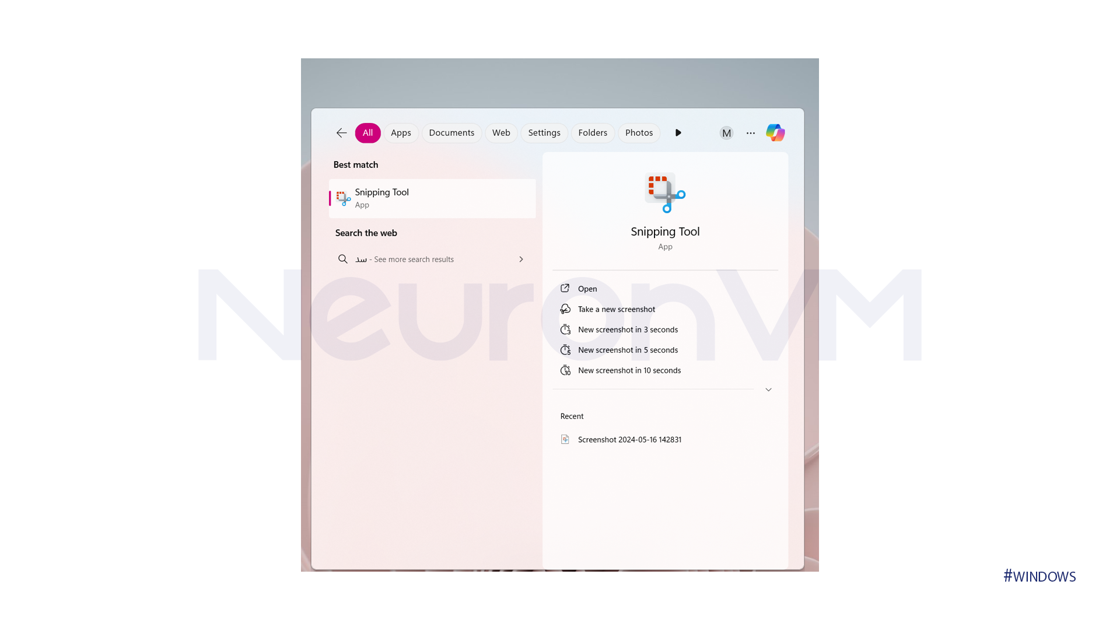Click the more options ellipsis icon
Image resolution: width=1120 pixels, height=630 pixels.
pos(750,133)
